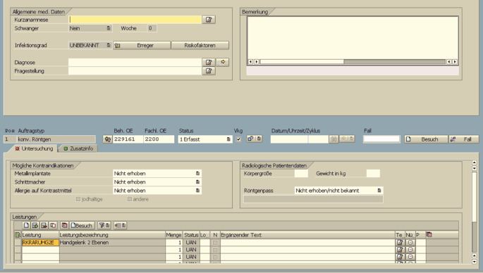Viewport: 483px width, 273px height.
Task: Click scroll-down arrow at bottom of vertical scrollbar
Action: click(x=475, y=262)
